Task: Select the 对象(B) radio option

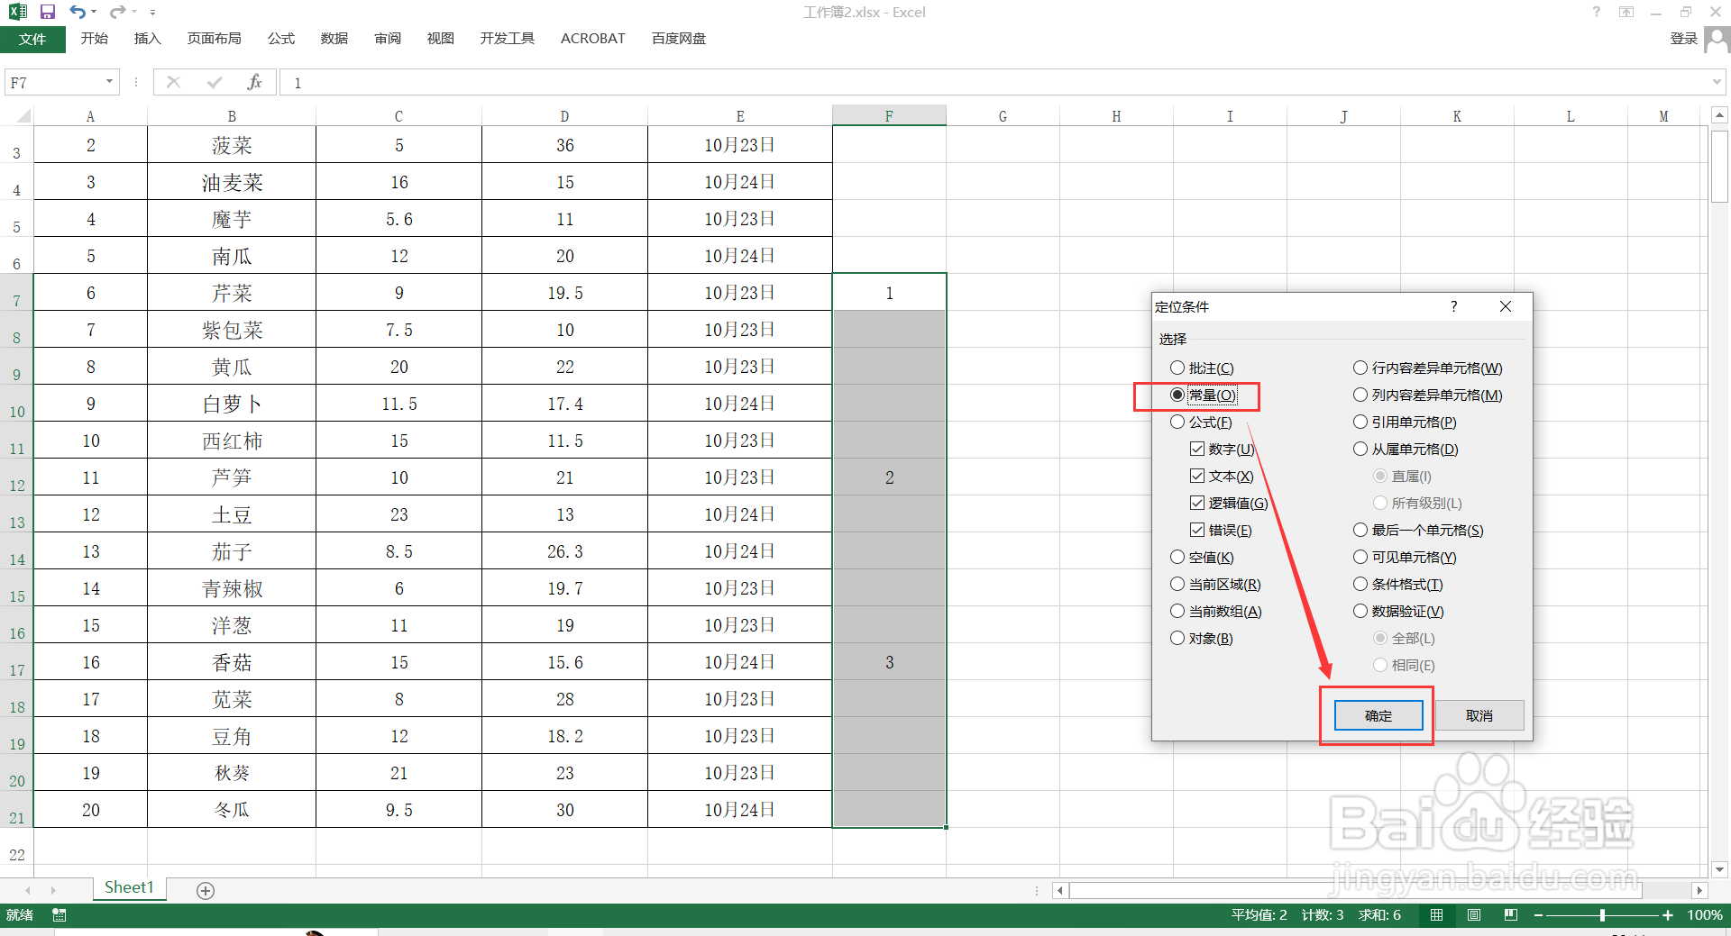Action: pyautogui.click(x=1201, y=638)
